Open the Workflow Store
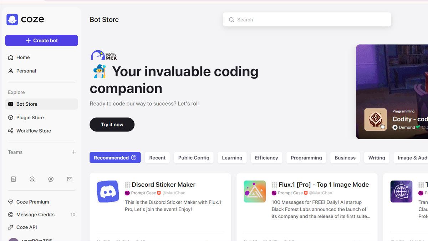This screenshot has height=241, width=428. coord(41,131)
